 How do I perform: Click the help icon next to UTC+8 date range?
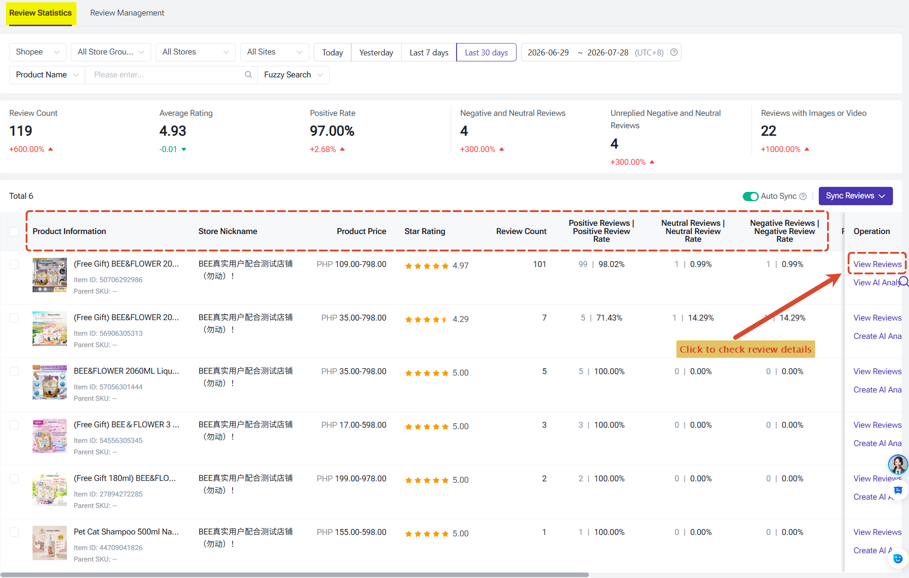(674, 52)
